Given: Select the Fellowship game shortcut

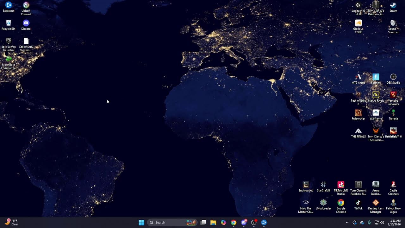Looking at the screenshot, I should (358, 115).
